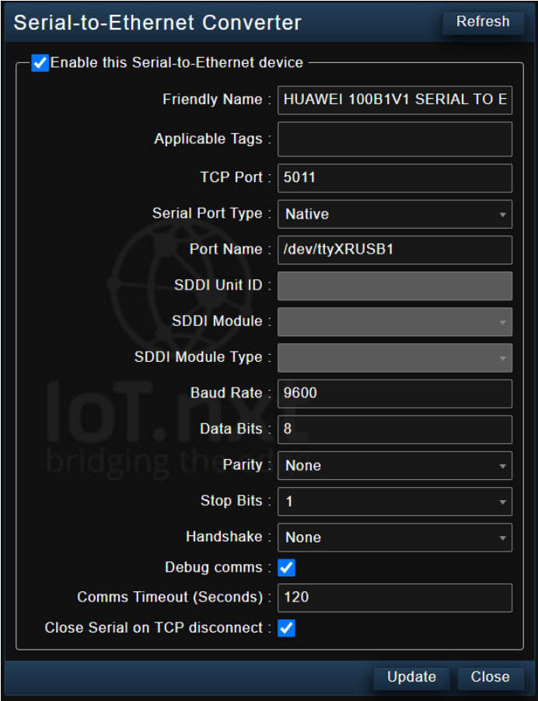Viewport: 538px width, 701px height.
Task: Click the "Serial Port Type :" label
Action: (x=211, y=213)
